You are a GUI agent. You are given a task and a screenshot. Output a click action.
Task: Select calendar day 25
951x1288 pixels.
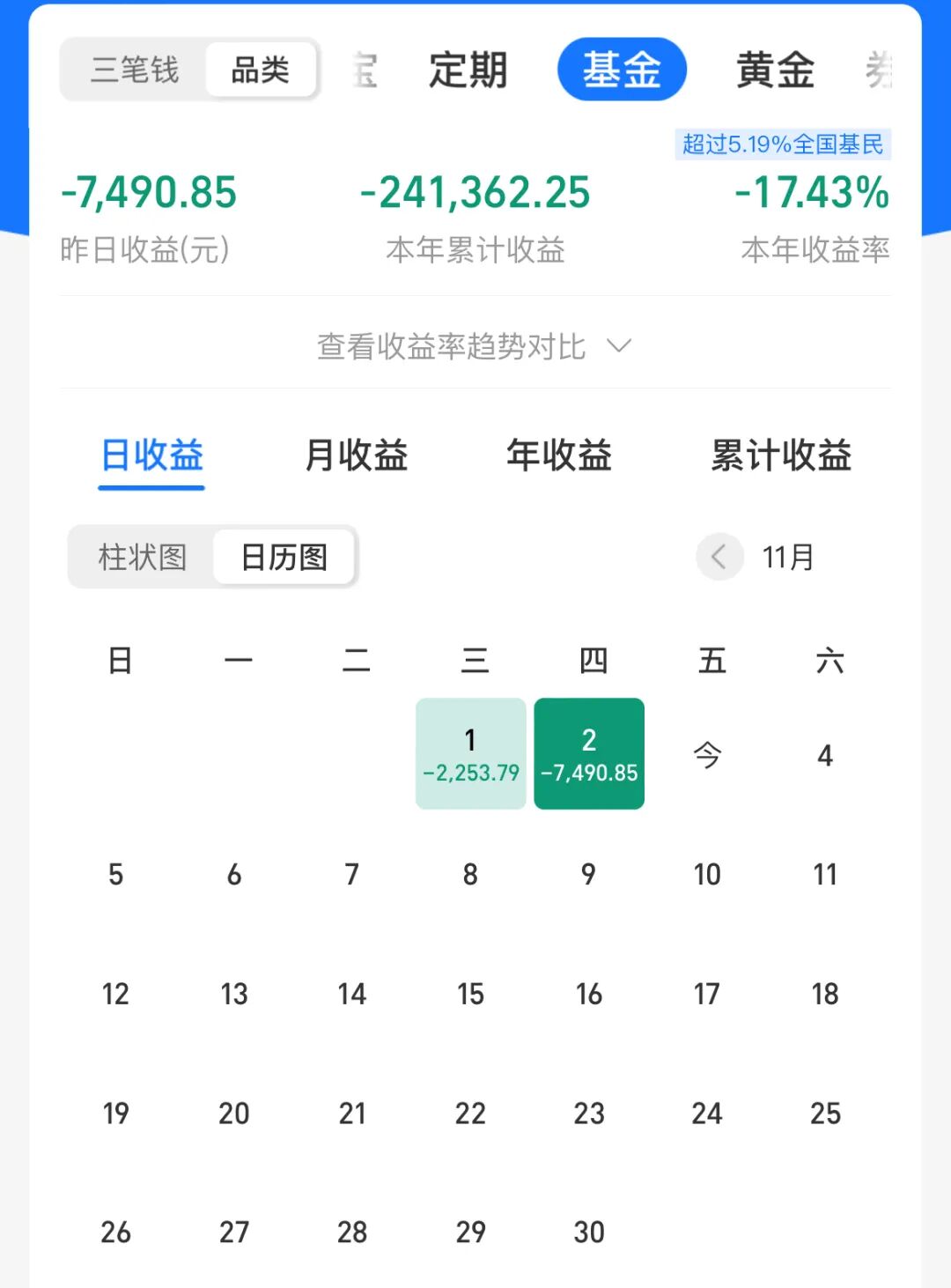click(x=825, y=1113)
